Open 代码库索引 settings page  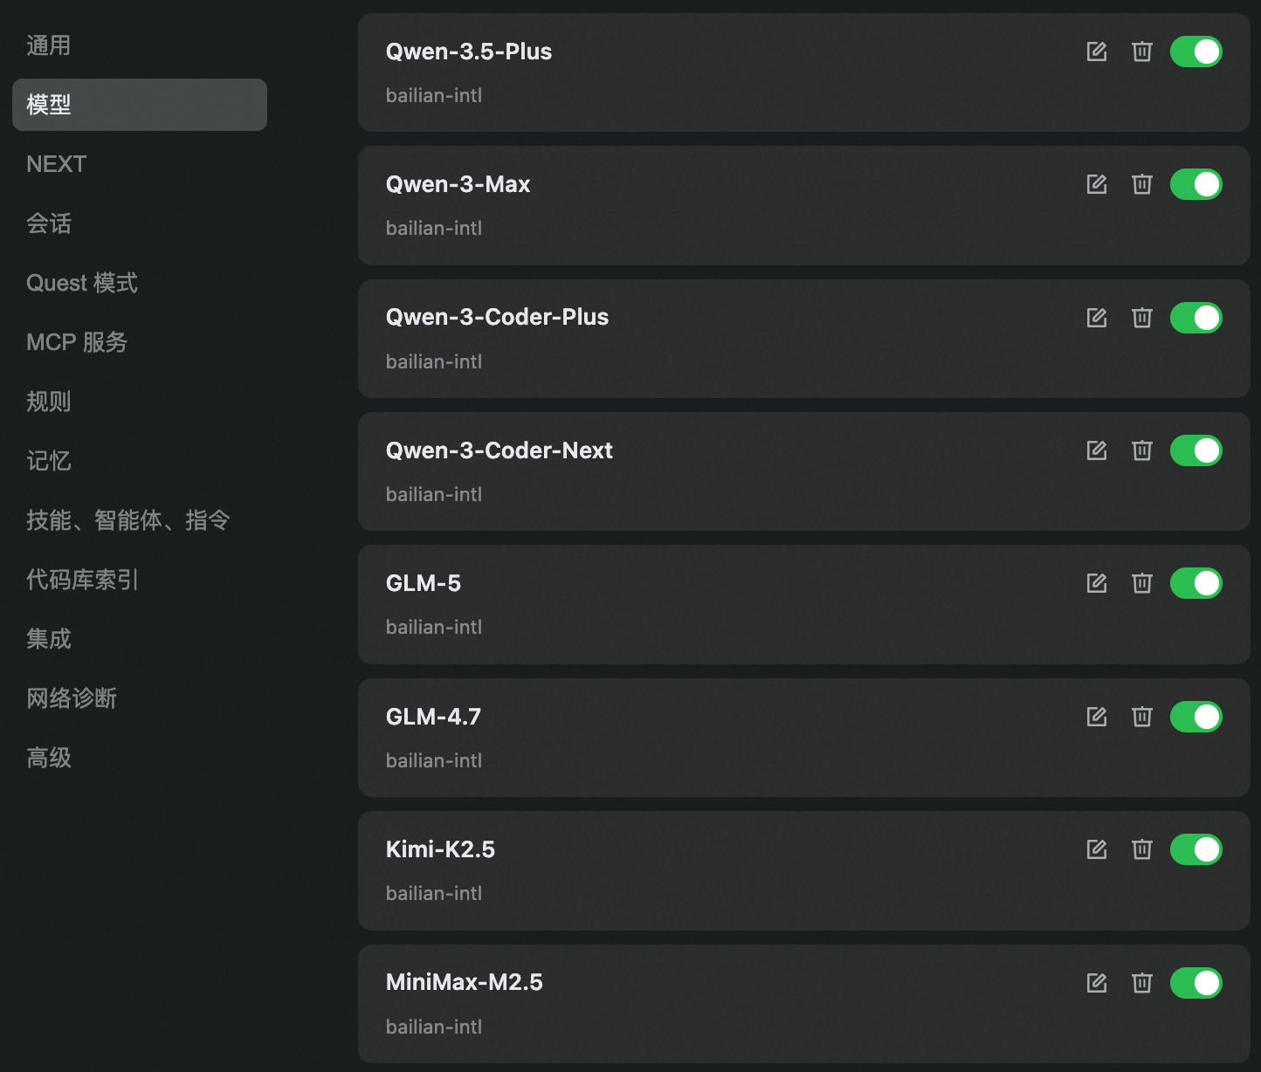click(82, 580)
